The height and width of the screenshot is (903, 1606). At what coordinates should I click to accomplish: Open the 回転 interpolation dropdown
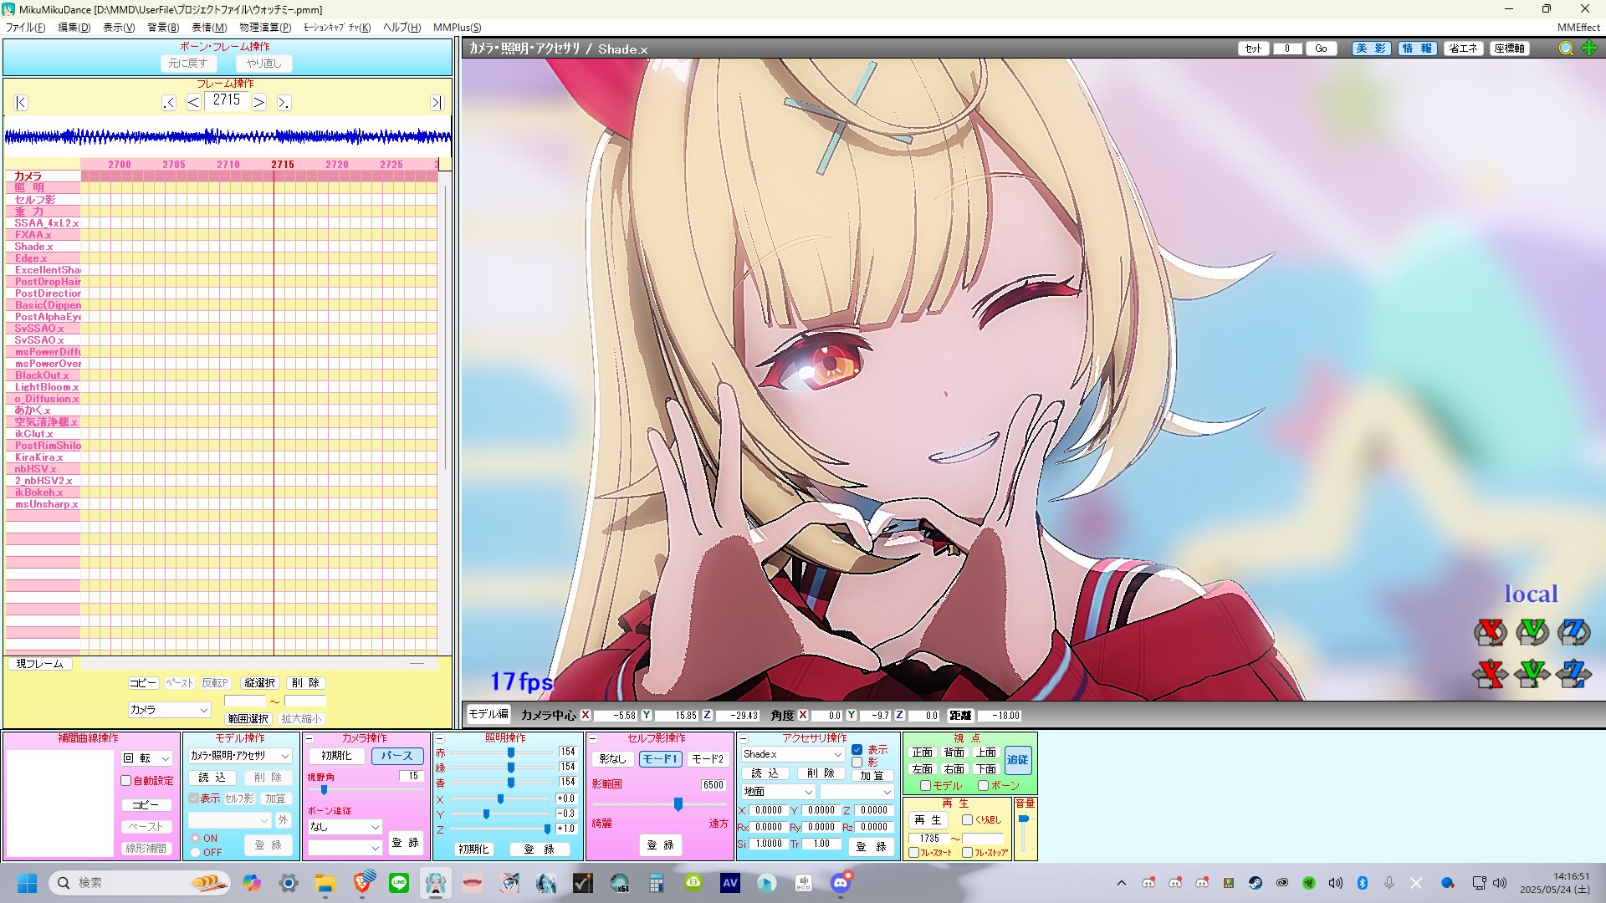[x=147, y=758]
